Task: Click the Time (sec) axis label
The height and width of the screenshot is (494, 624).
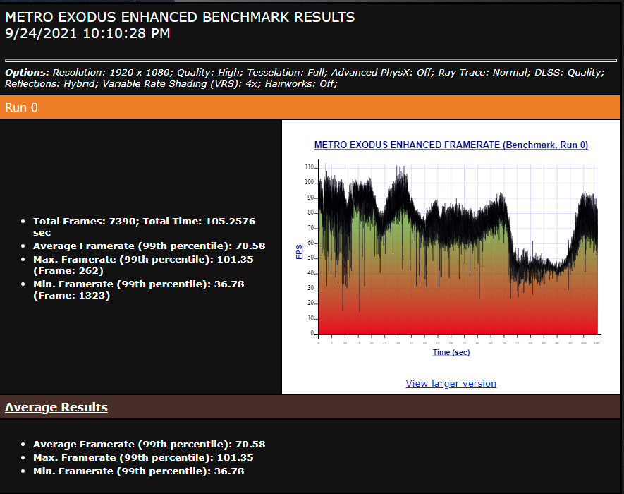Action: 451,351
